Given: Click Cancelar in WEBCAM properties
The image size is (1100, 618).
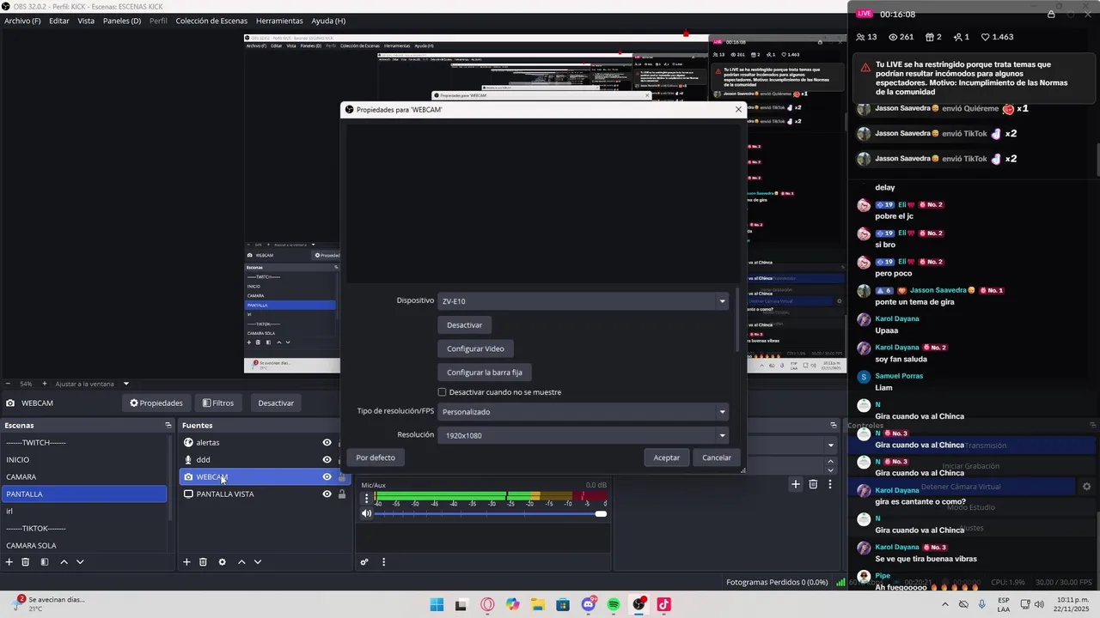Looking at the screenshot, I should [x=717, y=457].
